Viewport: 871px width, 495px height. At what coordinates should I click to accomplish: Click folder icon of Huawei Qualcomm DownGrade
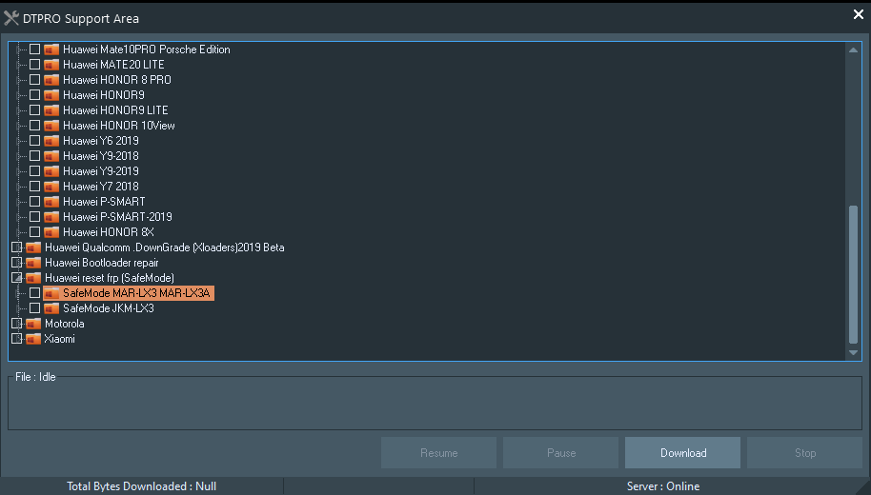point(34,247)
